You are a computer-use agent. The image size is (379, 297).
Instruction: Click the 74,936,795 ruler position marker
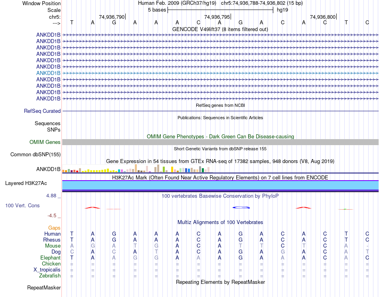(217, 17)
